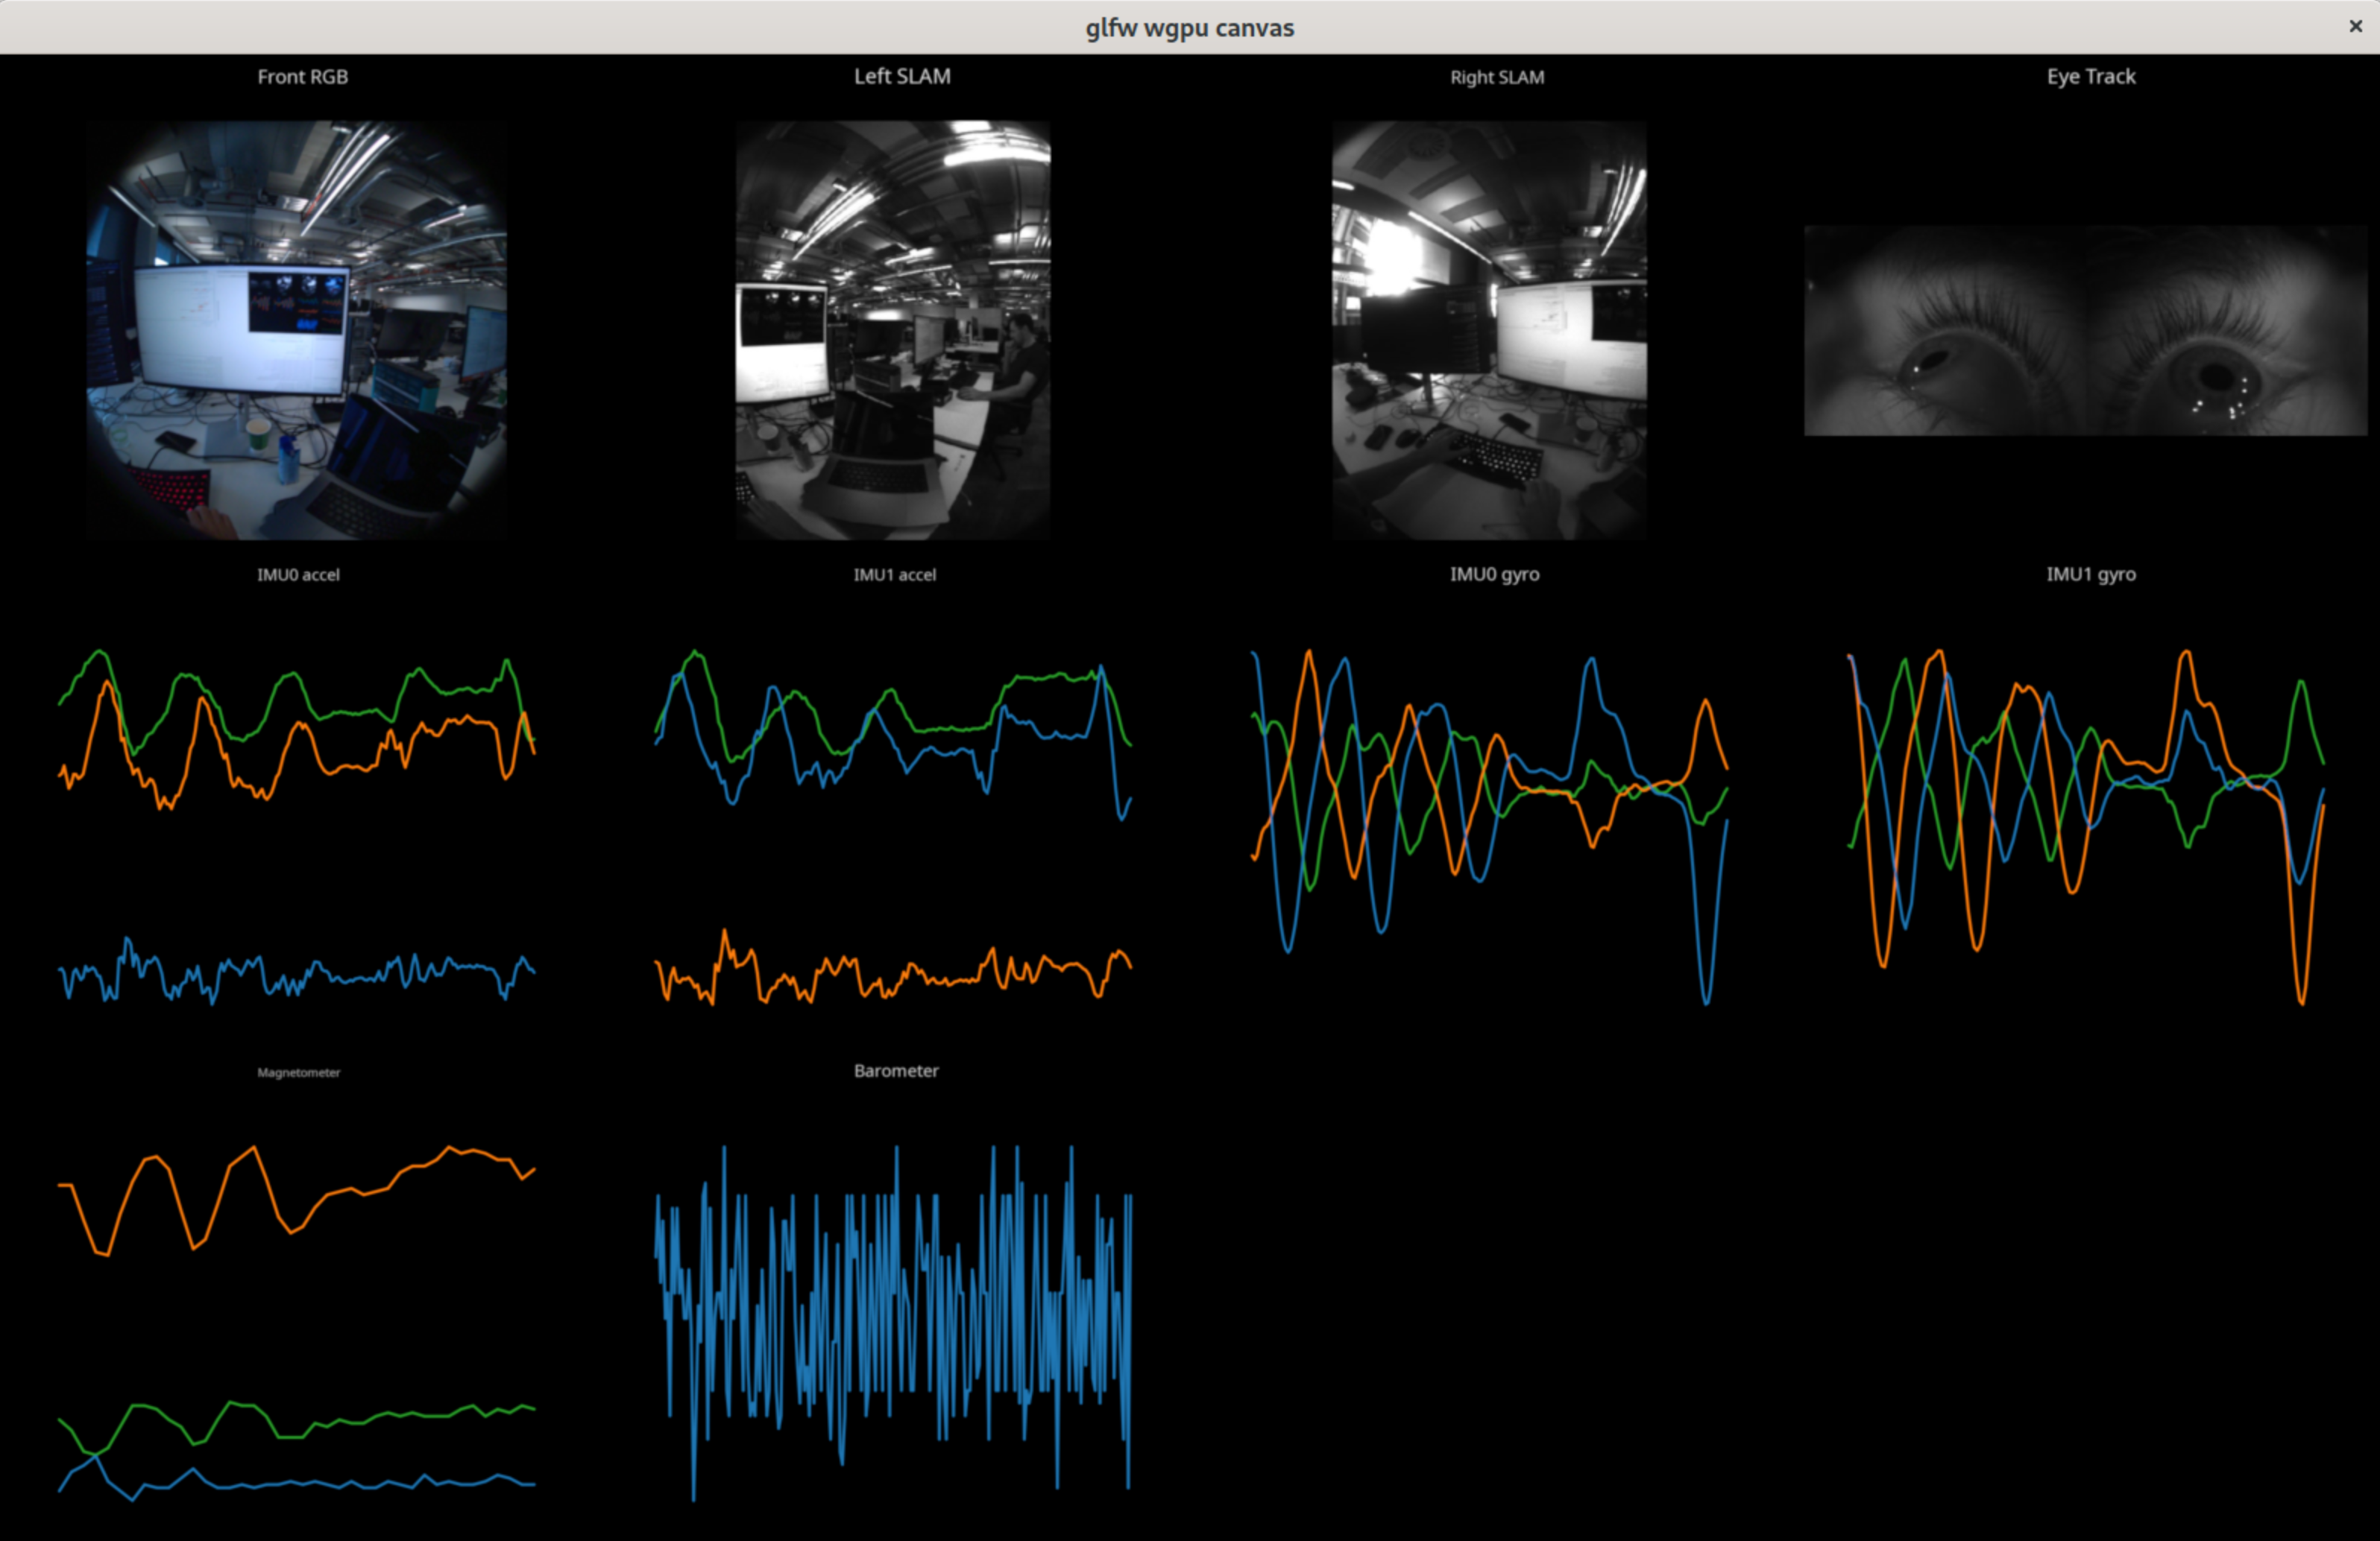This screenshot has width=2380, height=1541.
Task: Click the Front RGB camera image
Action: 297,331
